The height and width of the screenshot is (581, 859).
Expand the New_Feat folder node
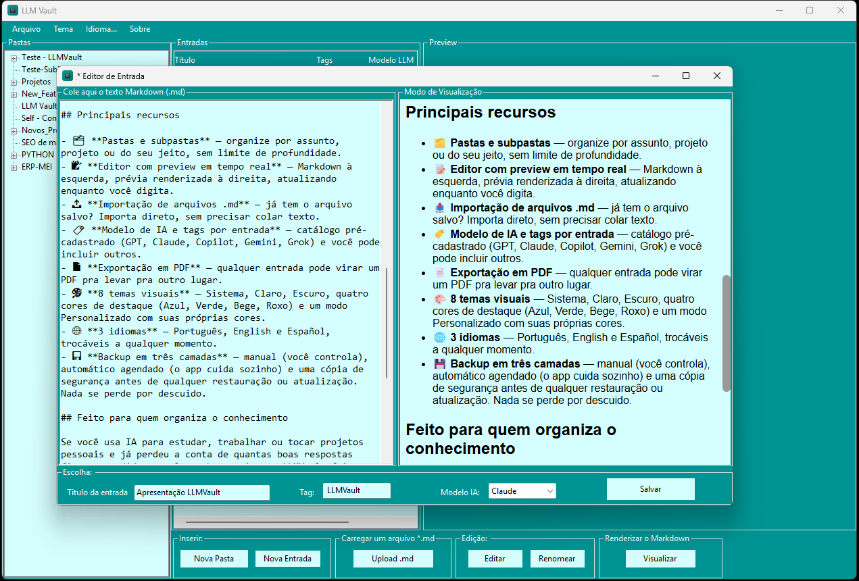(14, 94)
